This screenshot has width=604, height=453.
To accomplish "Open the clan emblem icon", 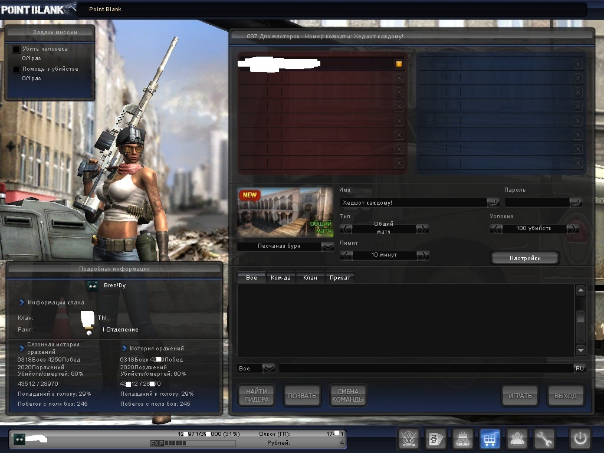I will click(408, 439).
